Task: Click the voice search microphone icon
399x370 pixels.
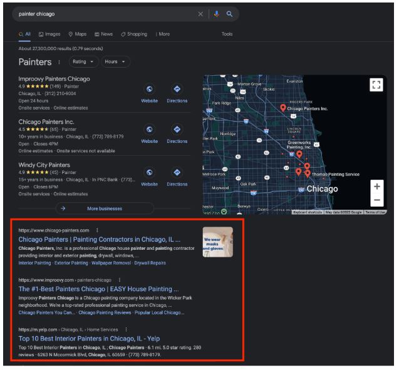Action: click(217, 14)
